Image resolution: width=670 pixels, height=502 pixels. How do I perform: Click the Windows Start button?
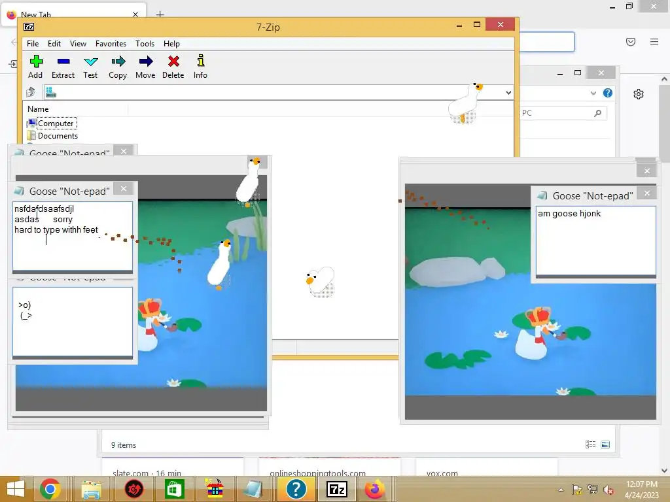tap(16, 489)
